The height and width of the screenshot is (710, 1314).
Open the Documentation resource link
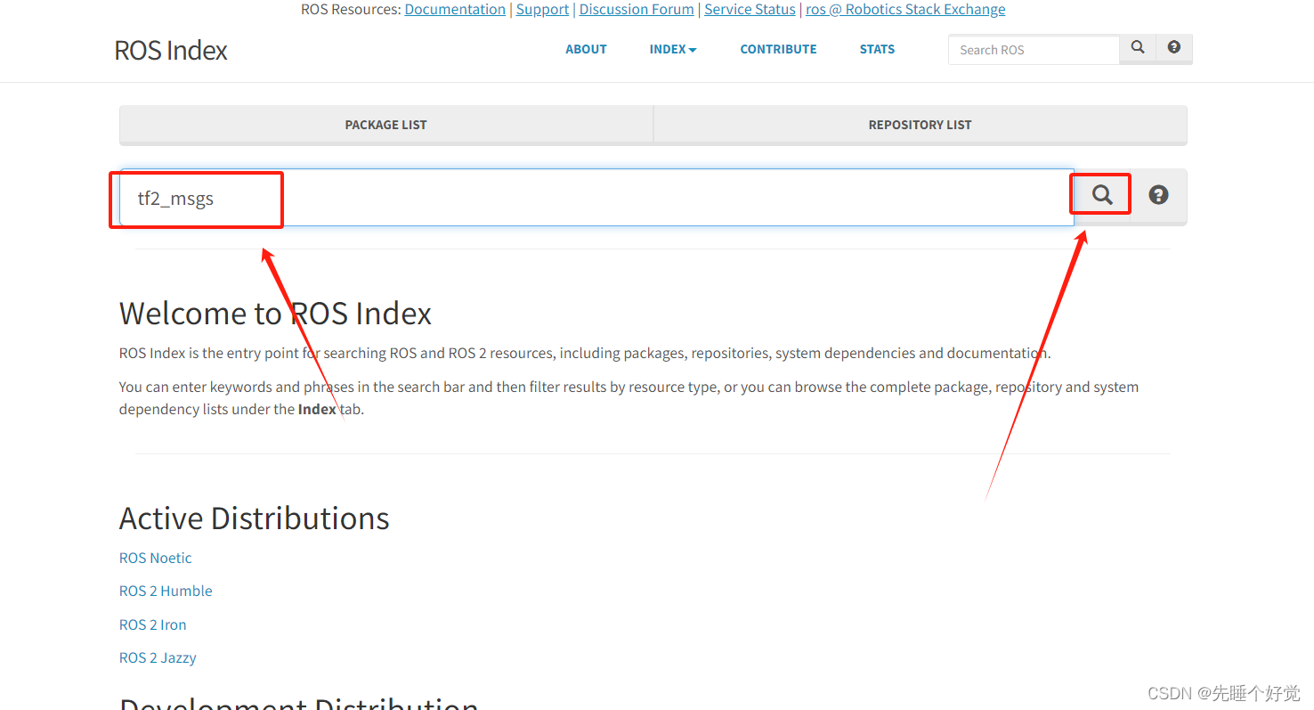455,10
